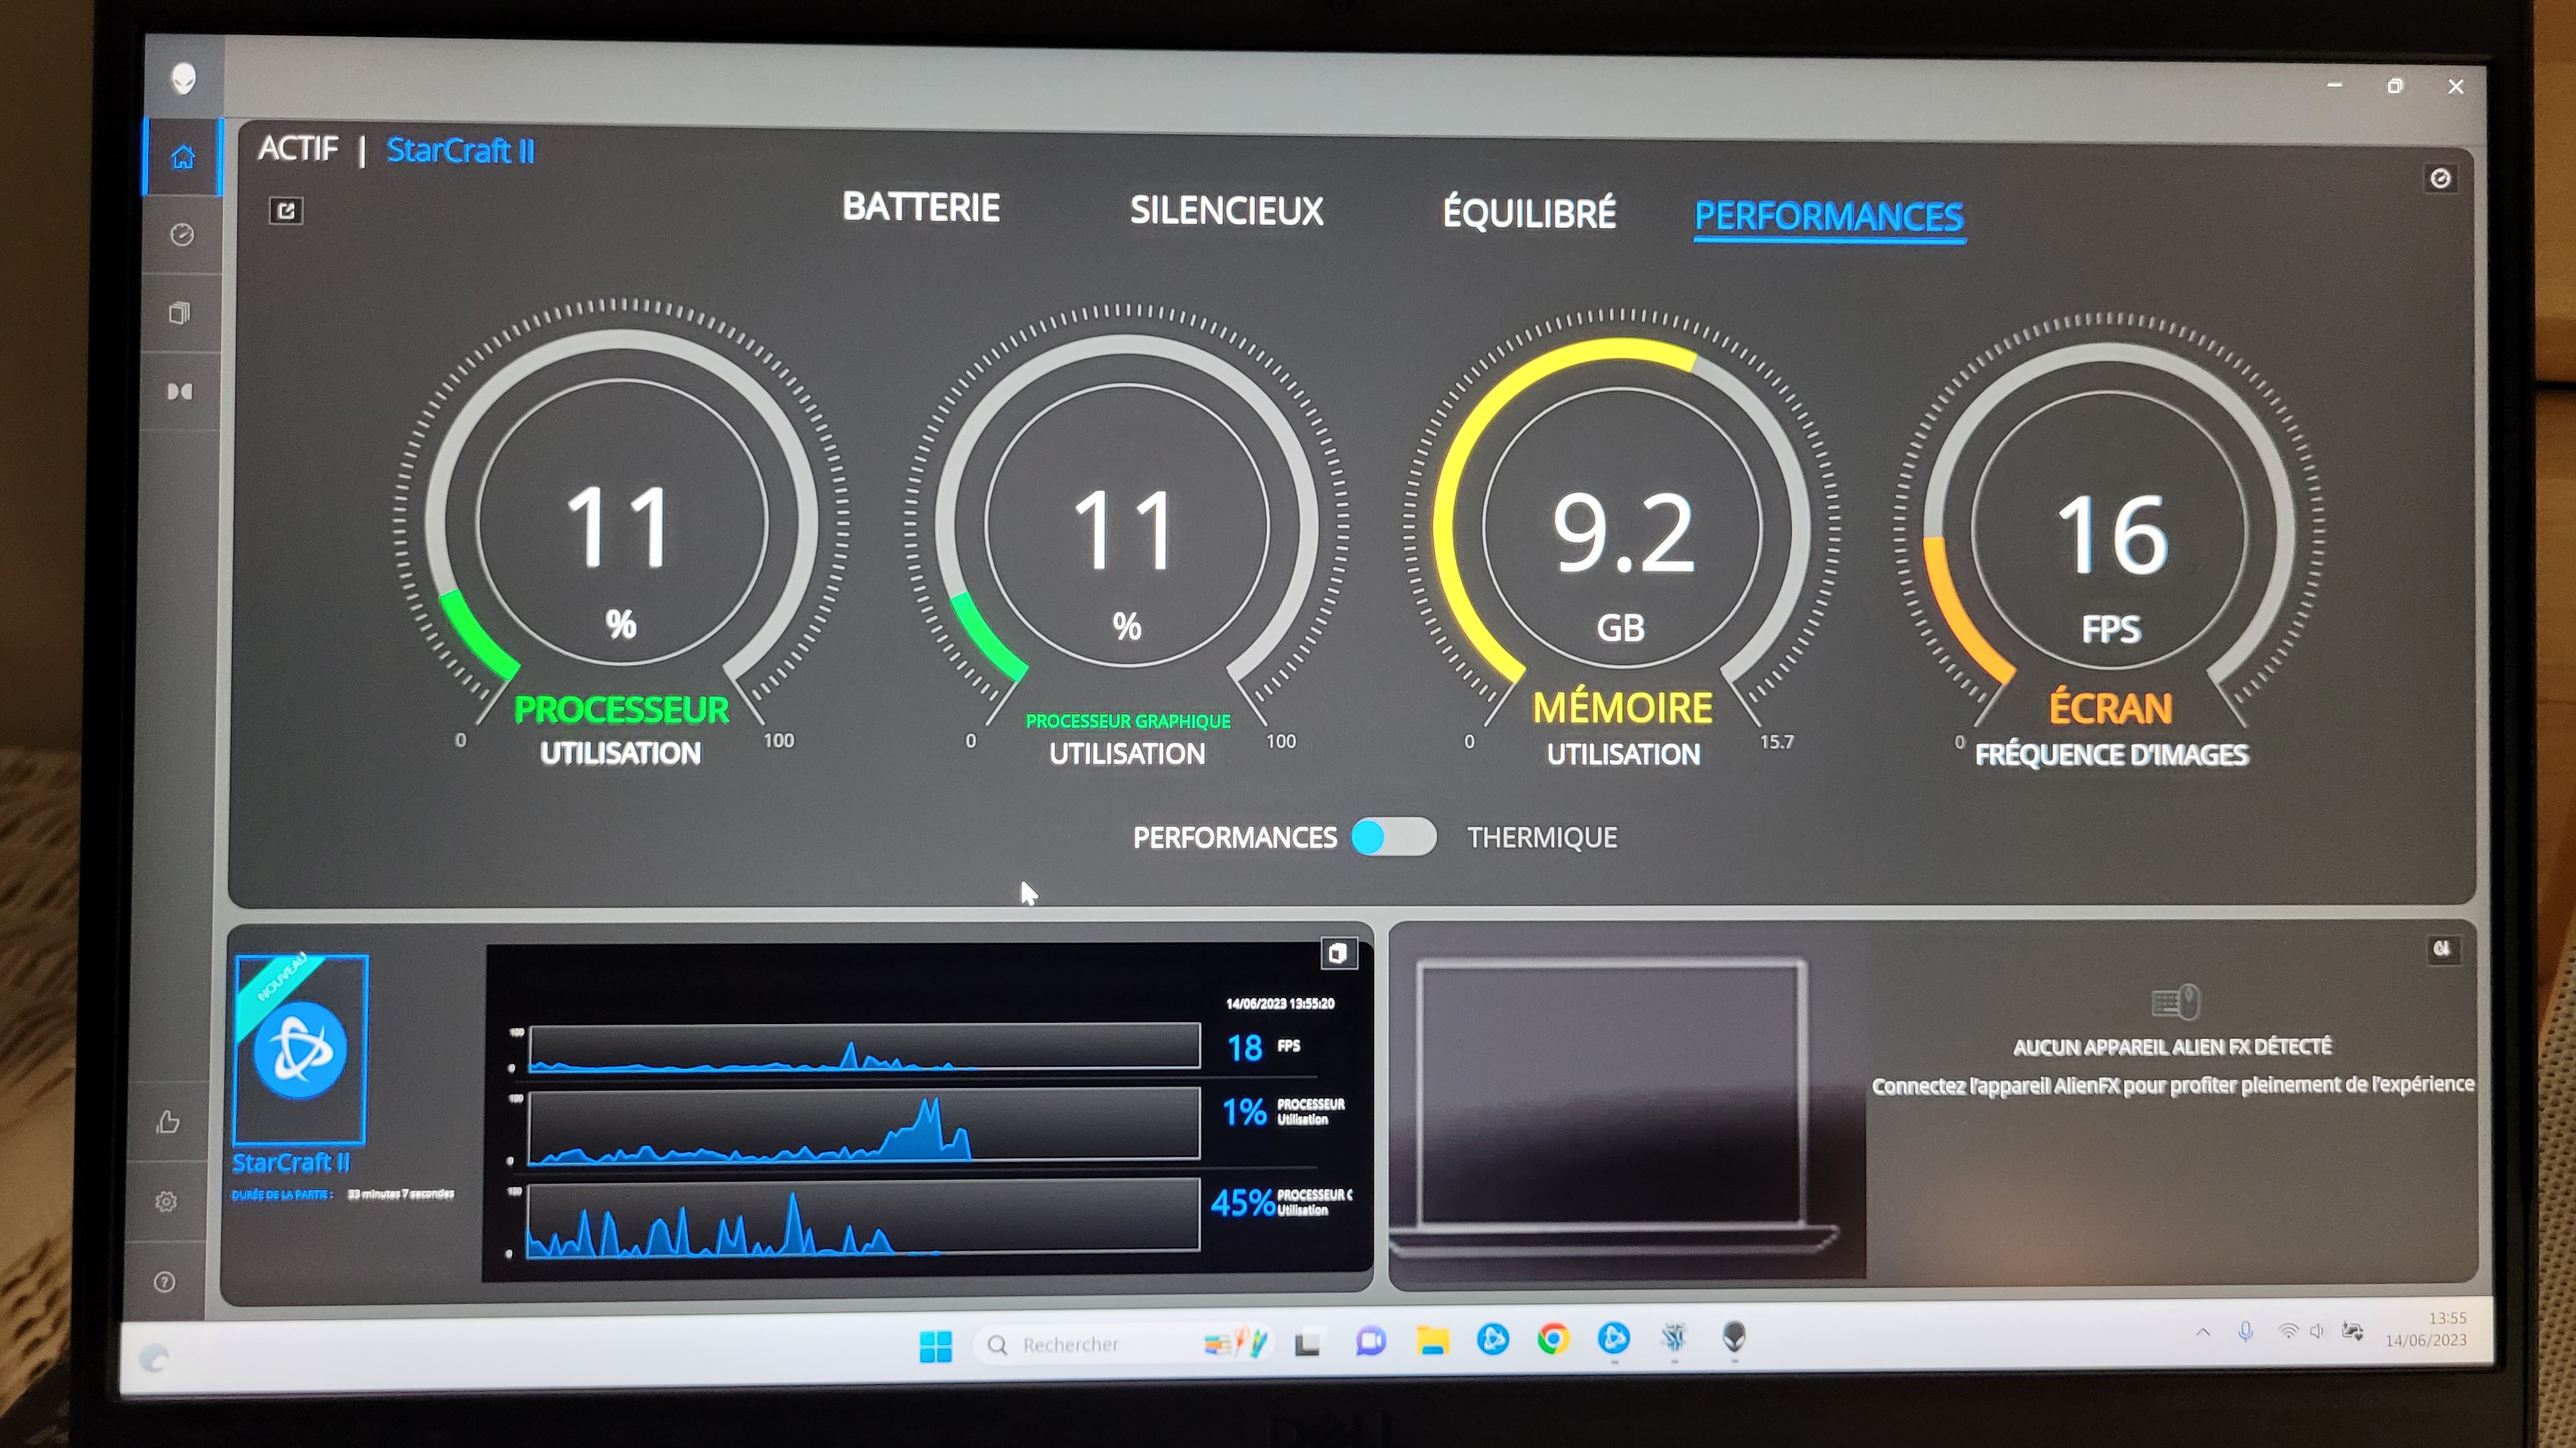Open the game library sidebar icon
This screenshot has width=2576, height=1448.
pyautogui.click(x=180, y=313)
